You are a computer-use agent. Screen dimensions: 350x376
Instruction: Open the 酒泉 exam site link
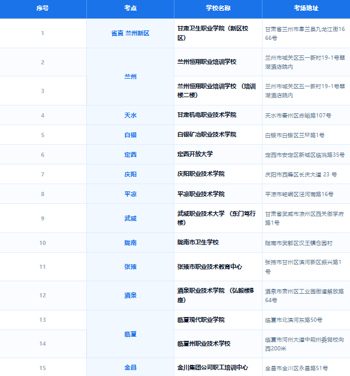(130, 296)
